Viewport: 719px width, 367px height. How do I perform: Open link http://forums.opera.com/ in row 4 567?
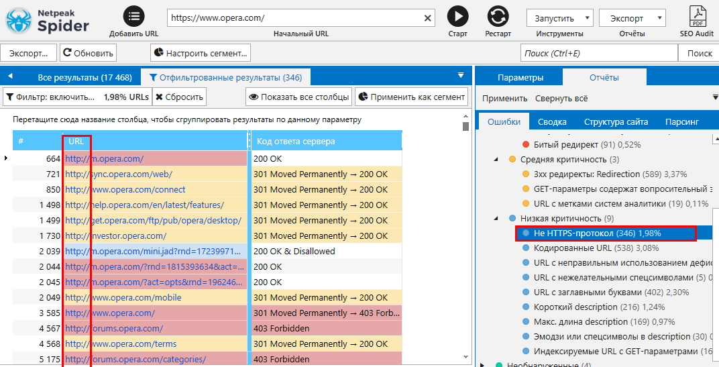[x=114, y=329]
